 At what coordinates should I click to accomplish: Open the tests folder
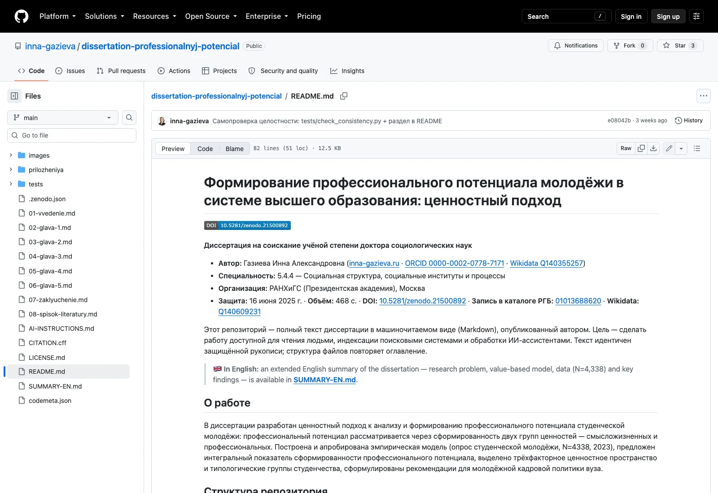coord(36,184)
